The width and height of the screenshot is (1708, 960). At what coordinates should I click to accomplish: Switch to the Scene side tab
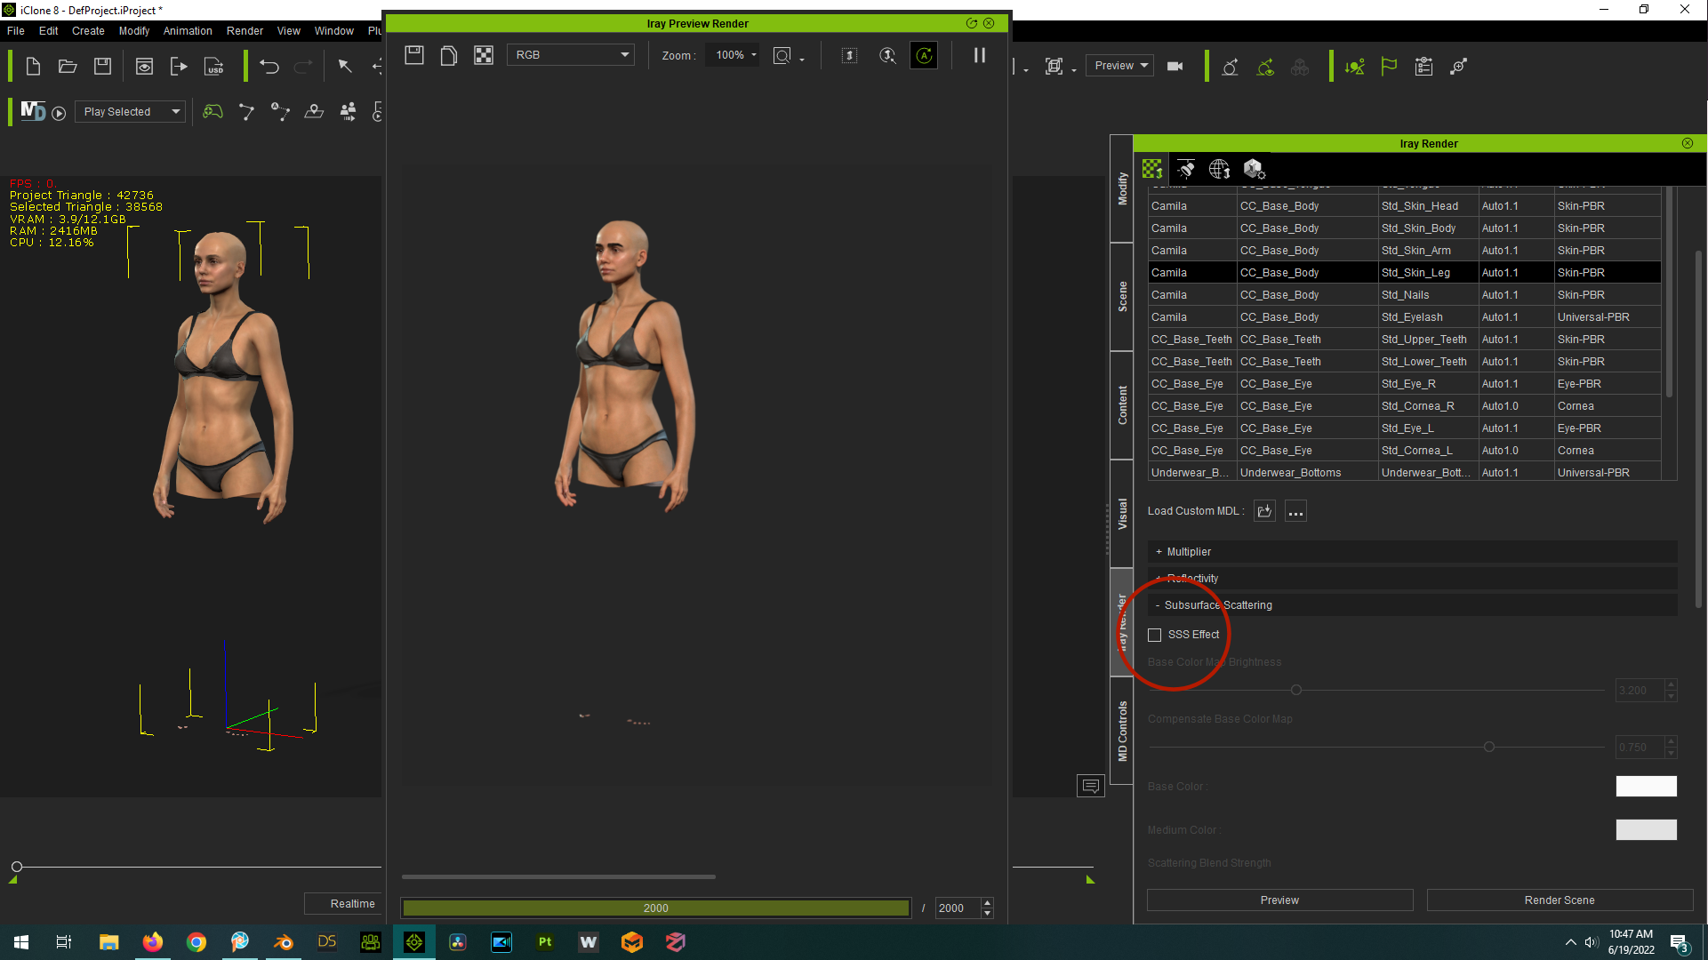[x=1122, y=297]
